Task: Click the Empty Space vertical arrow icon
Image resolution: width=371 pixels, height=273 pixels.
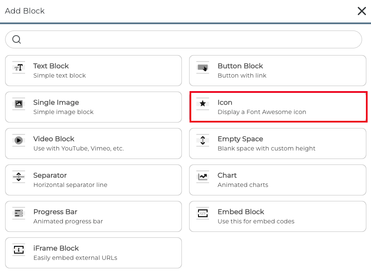Action: [203, 140]
